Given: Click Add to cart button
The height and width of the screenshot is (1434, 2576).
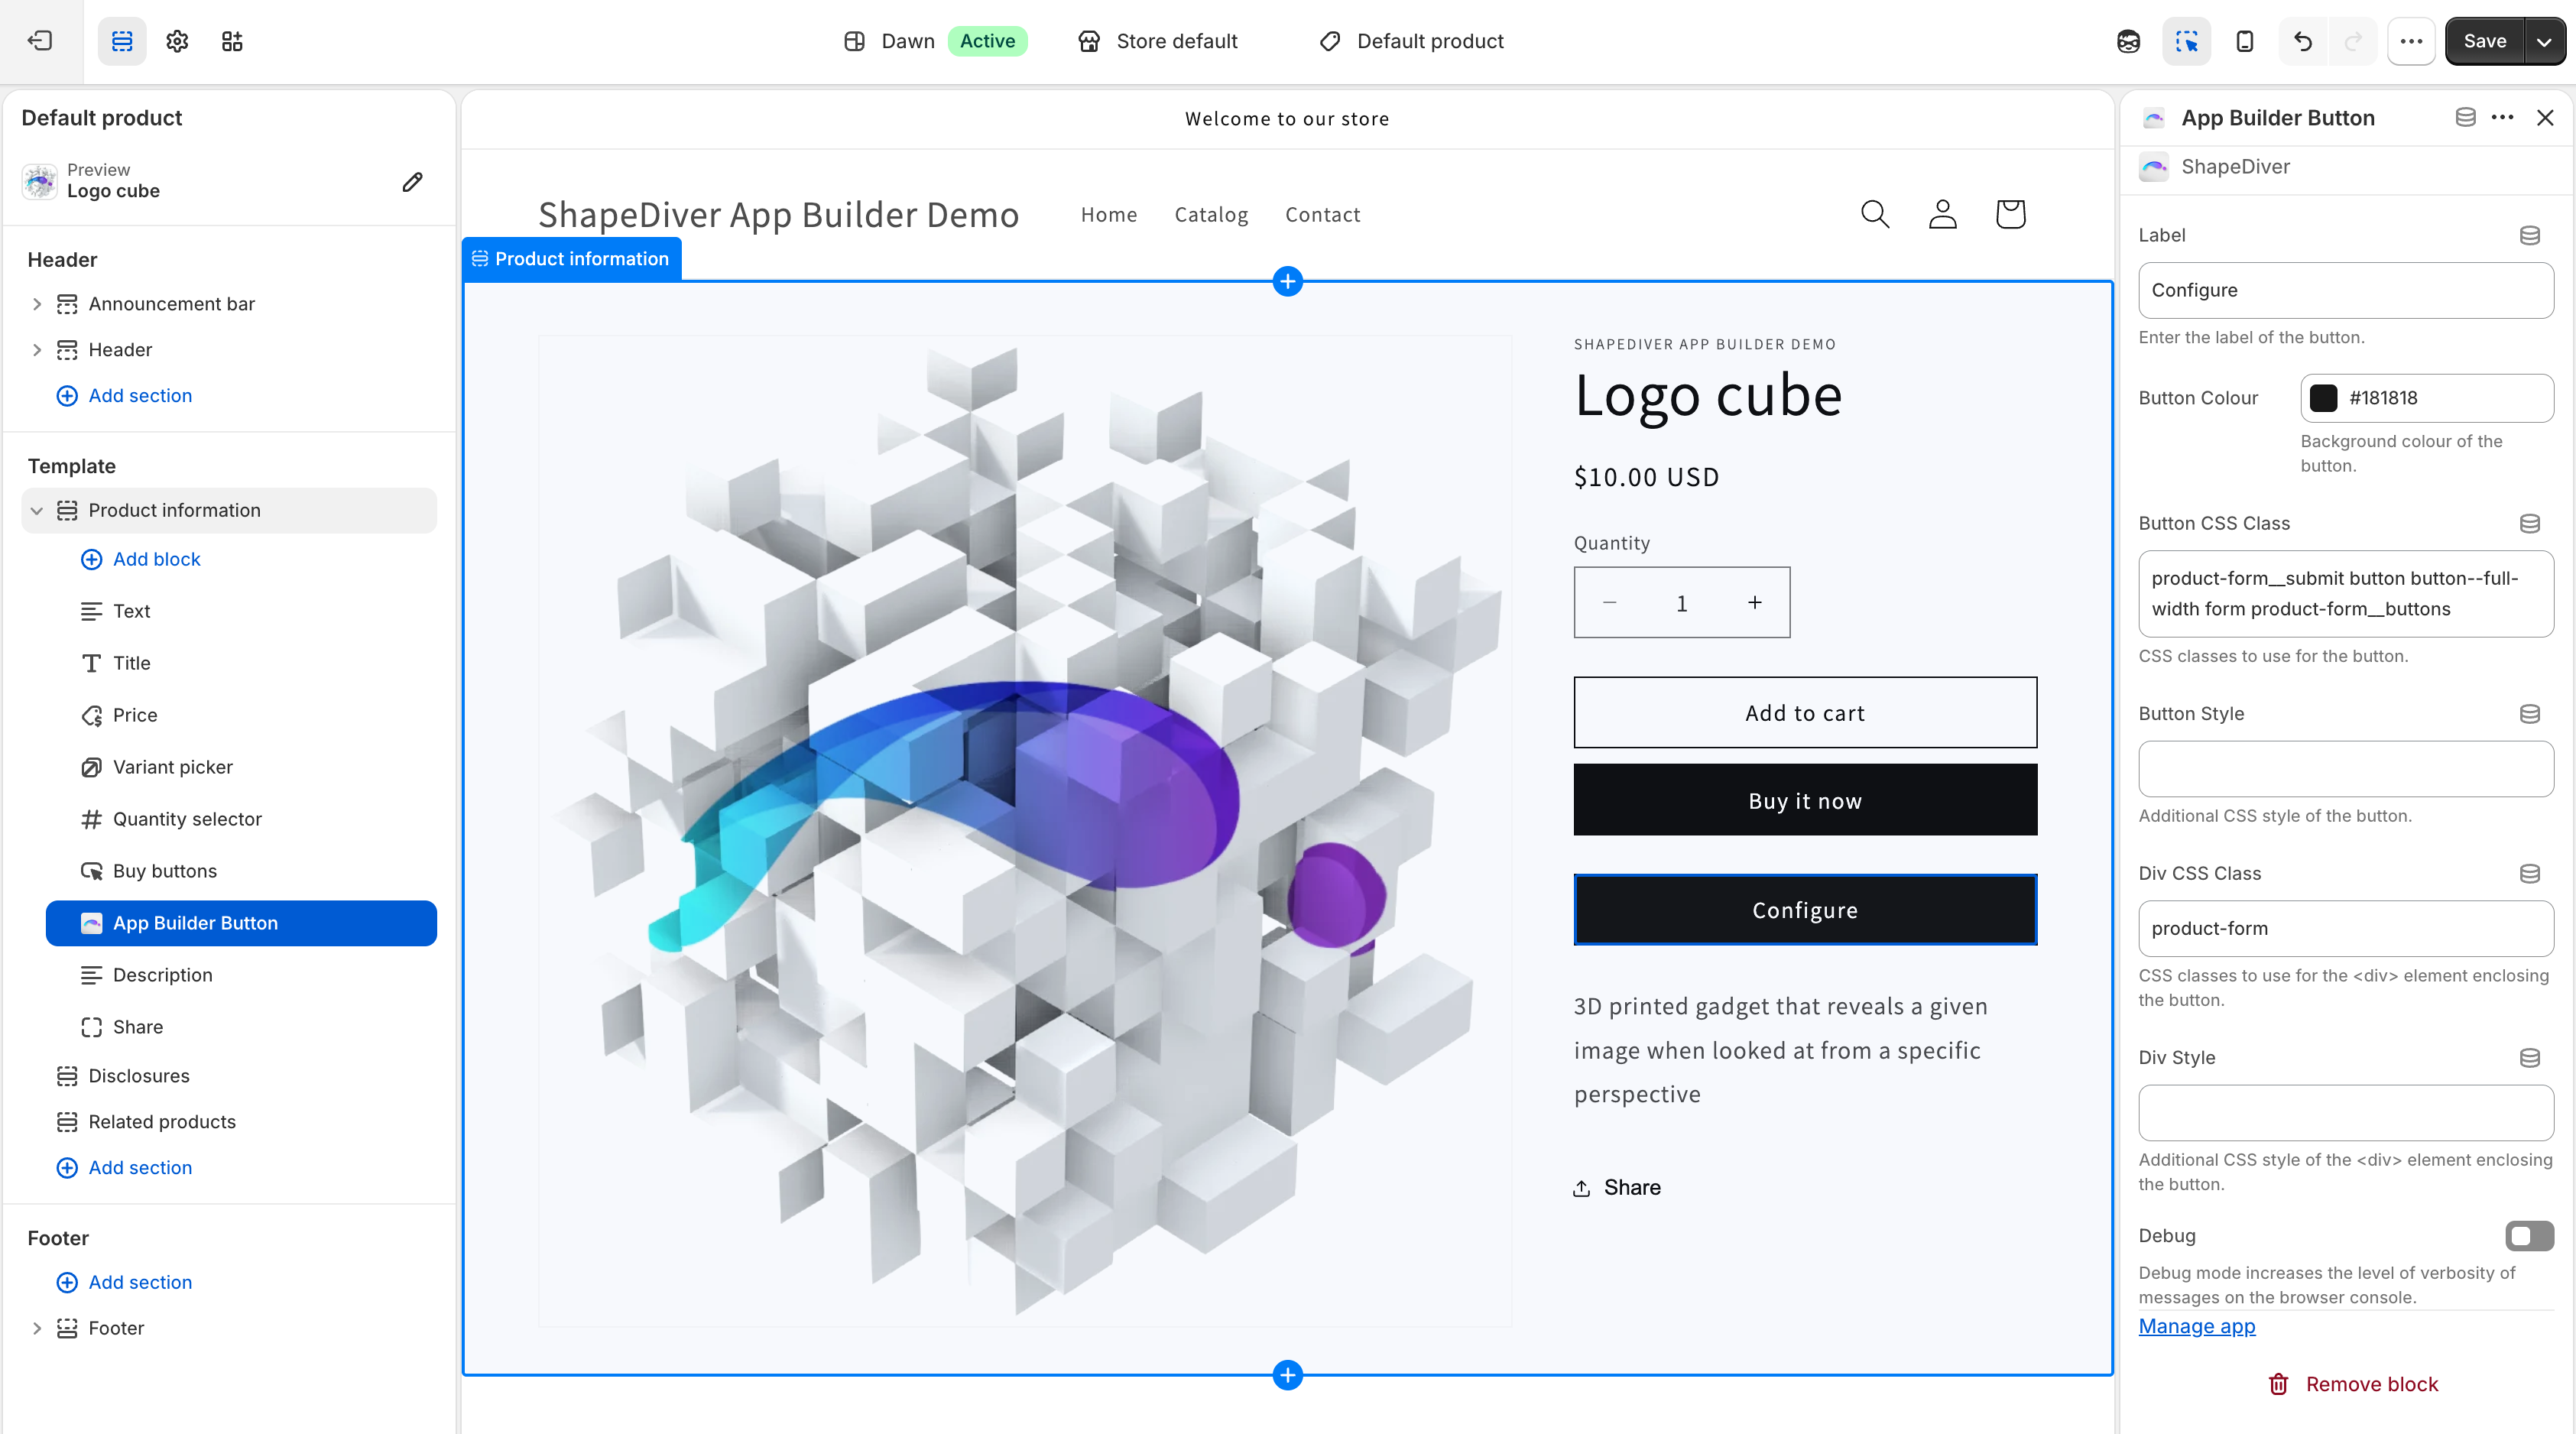Looking at the screenshot, I should click(x=1805, y=713).
